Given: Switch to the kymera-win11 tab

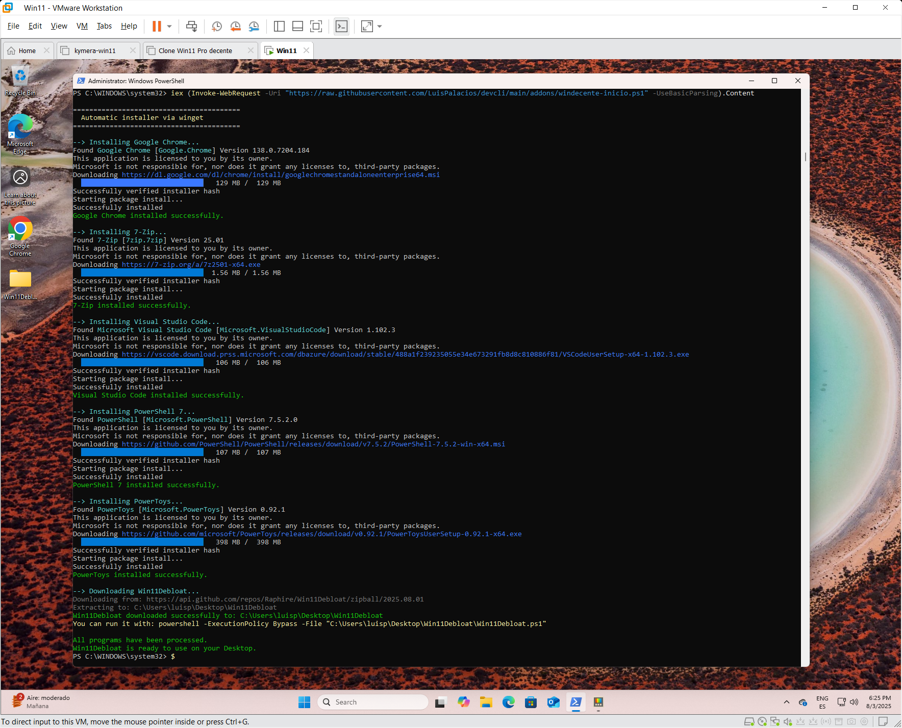Looking at the screenshot, I should tap(95, 51).
